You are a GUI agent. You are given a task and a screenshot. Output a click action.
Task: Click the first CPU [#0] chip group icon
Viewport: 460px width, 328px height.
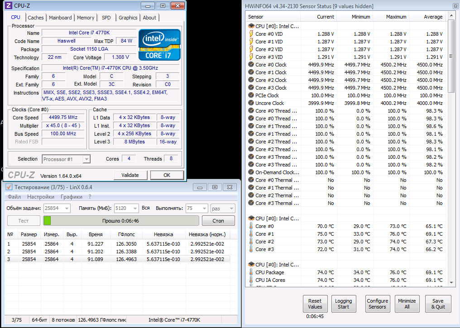[251, 26]
